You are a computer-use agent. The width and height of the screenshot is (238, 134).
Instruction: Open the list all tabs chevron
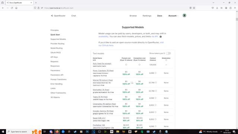[x=213, y=3]
